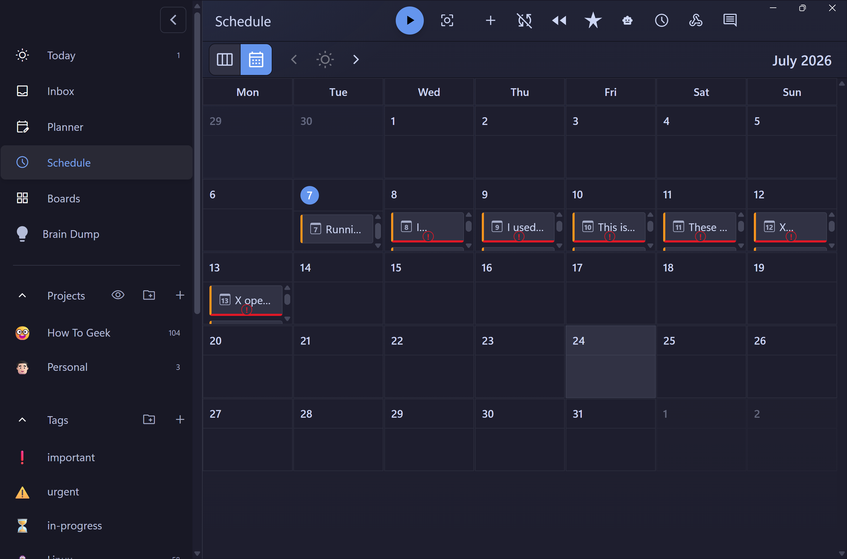
Task: Open How To Geek project
Action: point(97,333)
